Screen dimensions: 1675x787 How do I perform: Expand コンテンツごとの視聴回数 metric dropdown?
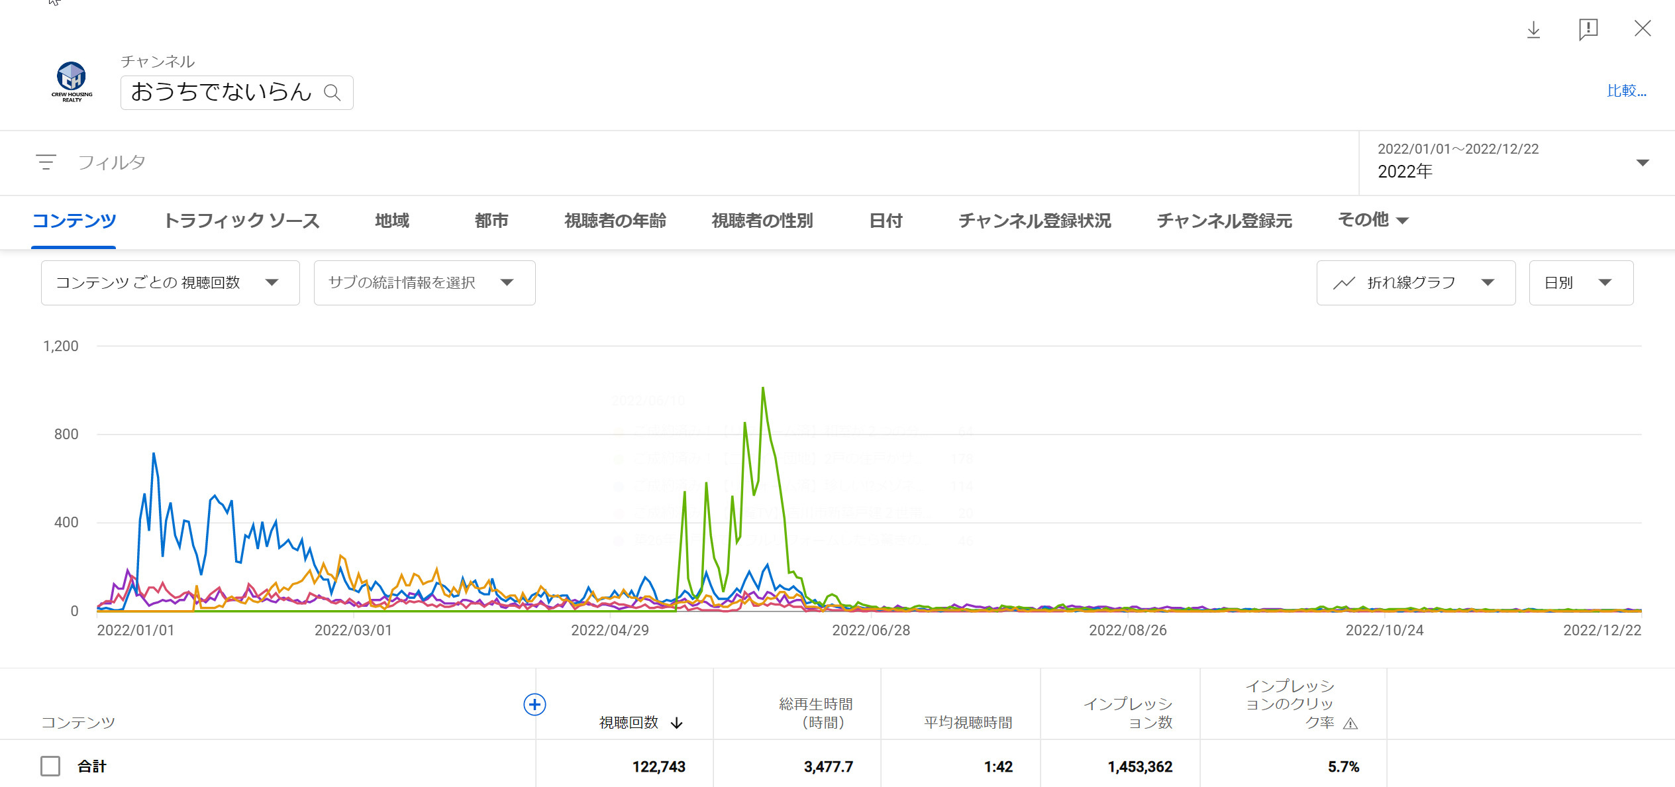pyautogui.click(x=170, y=283)
